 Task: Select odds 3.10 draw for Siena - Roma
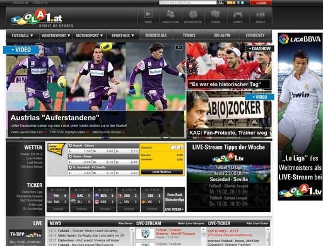coord(103,162)
